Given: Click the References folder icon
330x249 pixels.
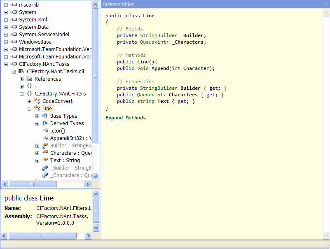Looking at the screenshot, I should click(x=29, y=79).
